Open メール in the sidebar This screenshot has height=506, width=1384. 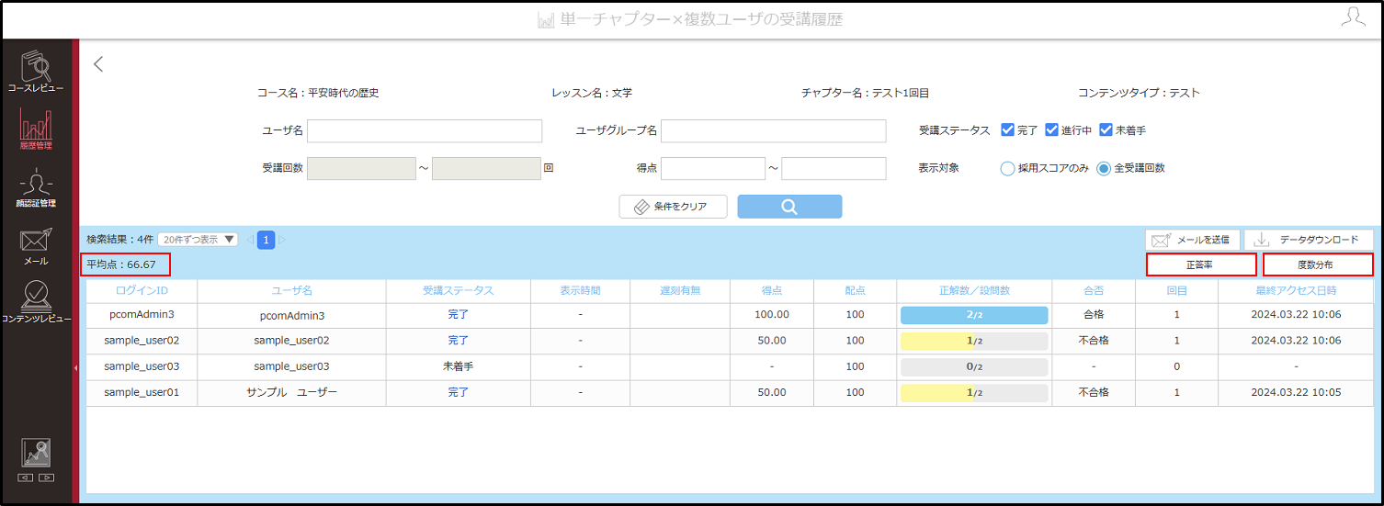[x=36, y=246]
